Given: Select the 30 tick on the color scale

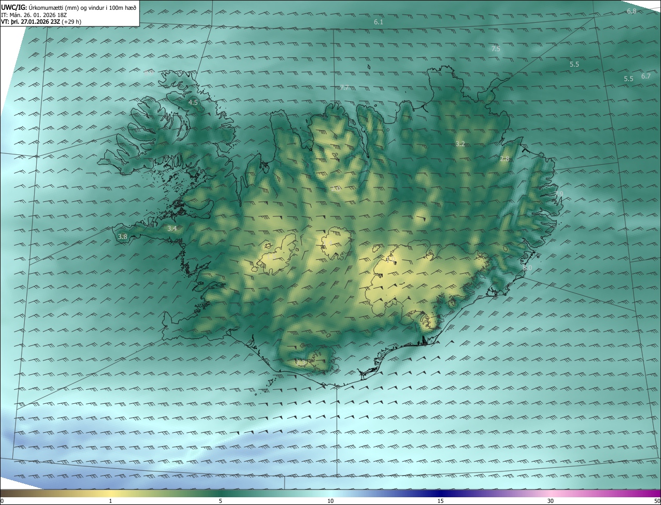Looking at the screenshot, I should (x=550, y=501).
